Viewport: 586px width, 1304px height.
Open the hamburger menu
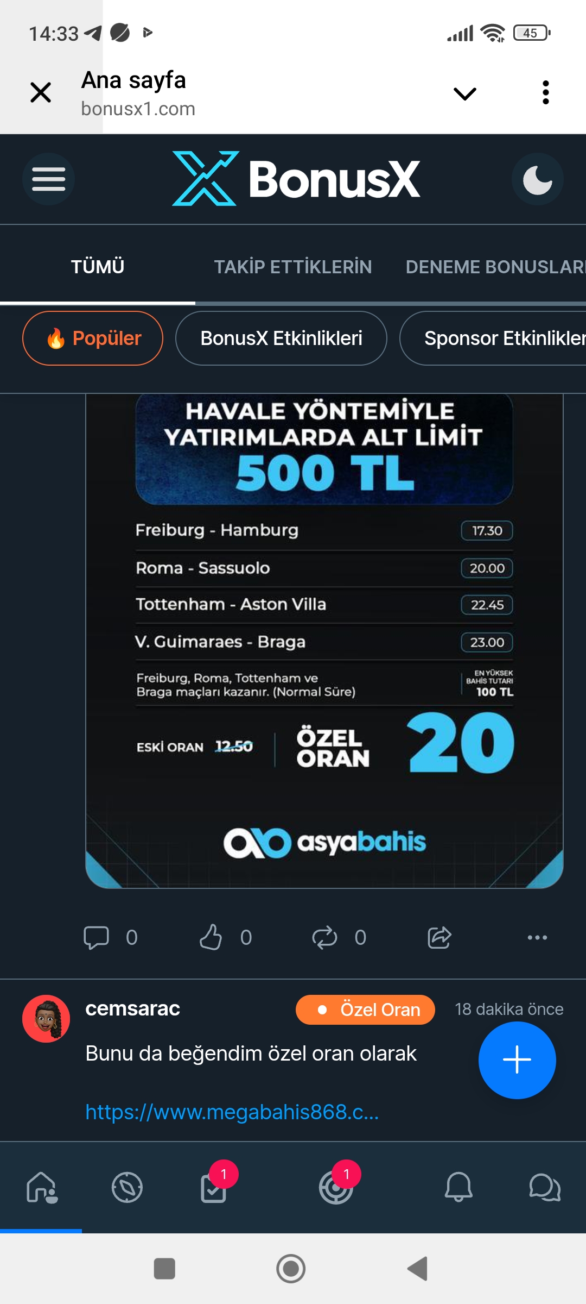(48, 179)
